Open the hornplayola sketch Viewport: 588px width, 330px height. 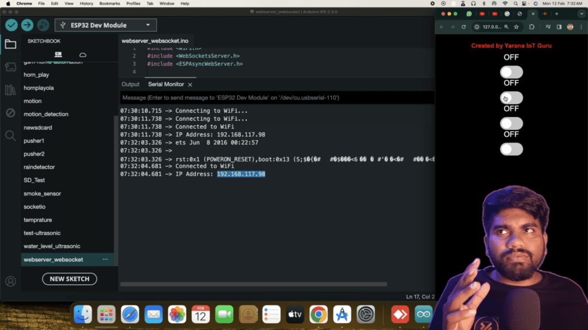(38, 88)
